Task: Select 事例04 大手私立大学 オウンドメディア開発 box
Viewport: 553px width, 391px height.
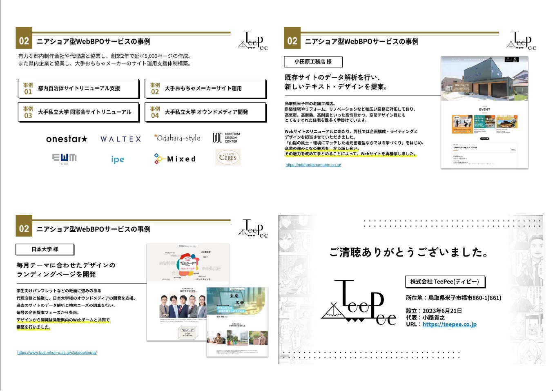Action: (x=205, y=112)
